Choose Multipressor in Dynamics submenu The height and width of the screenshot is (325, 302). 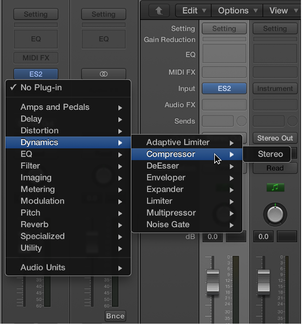point(187,213)
